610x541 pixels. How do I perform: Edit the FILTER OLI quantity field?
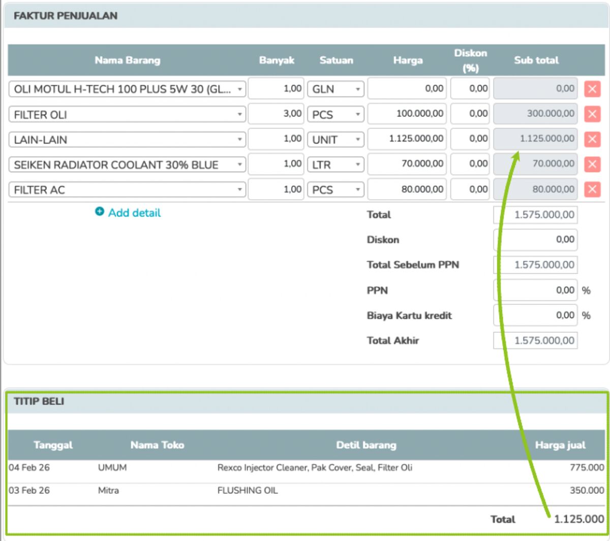pyautogui.click(x=276, y=114)
